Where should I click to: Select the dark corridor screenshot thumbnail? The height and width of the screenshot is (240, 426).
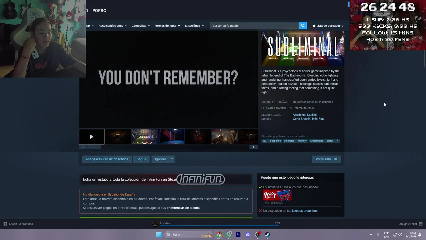click(x=118, y=137)
